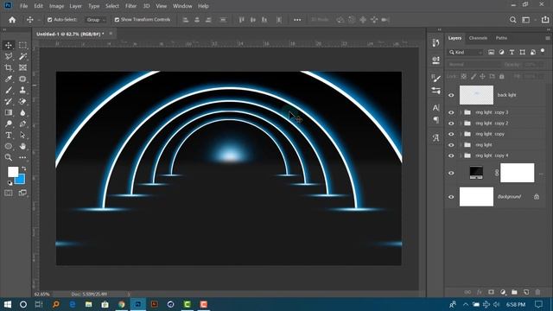Screen dimensions: 553x311
Task: Open the File menu
Action: [x=23, y=6]
